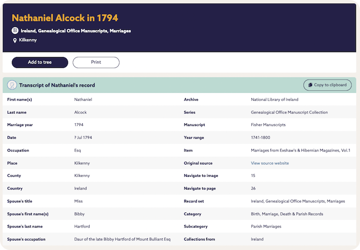Select the spouse's occupation description text
360x250 pixels.
[x=122, y=239]
